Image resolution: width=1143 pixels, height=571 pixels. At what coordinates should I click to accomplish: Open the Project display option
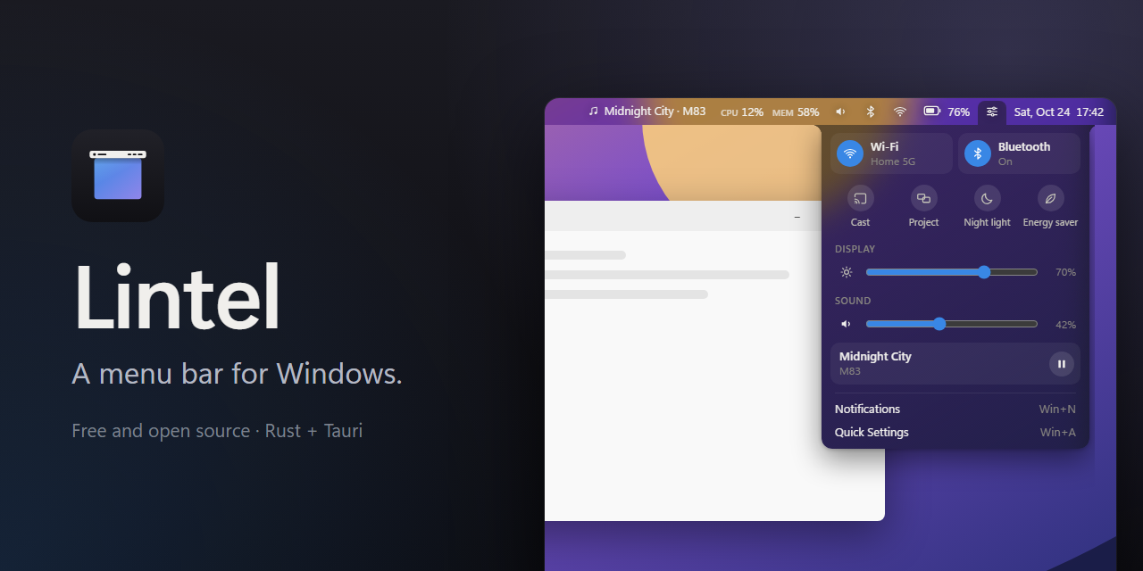coord(923,199)
